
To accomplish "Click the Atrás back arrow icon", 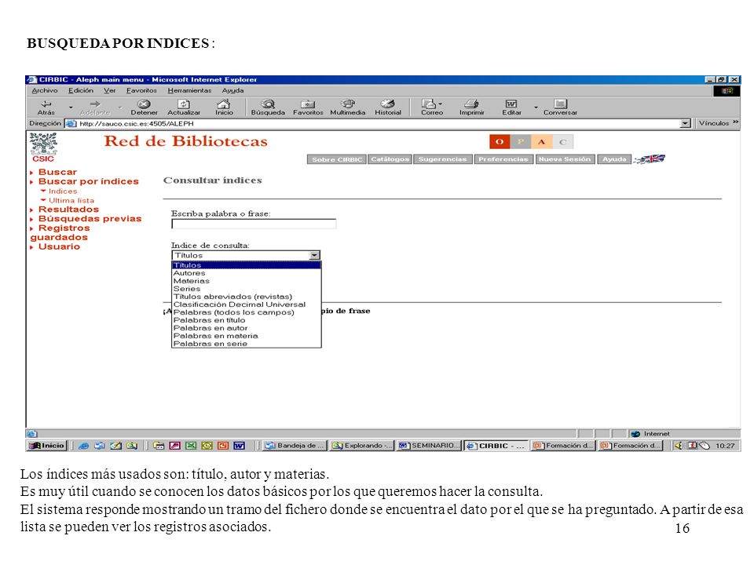I will (x=46, y=104).
